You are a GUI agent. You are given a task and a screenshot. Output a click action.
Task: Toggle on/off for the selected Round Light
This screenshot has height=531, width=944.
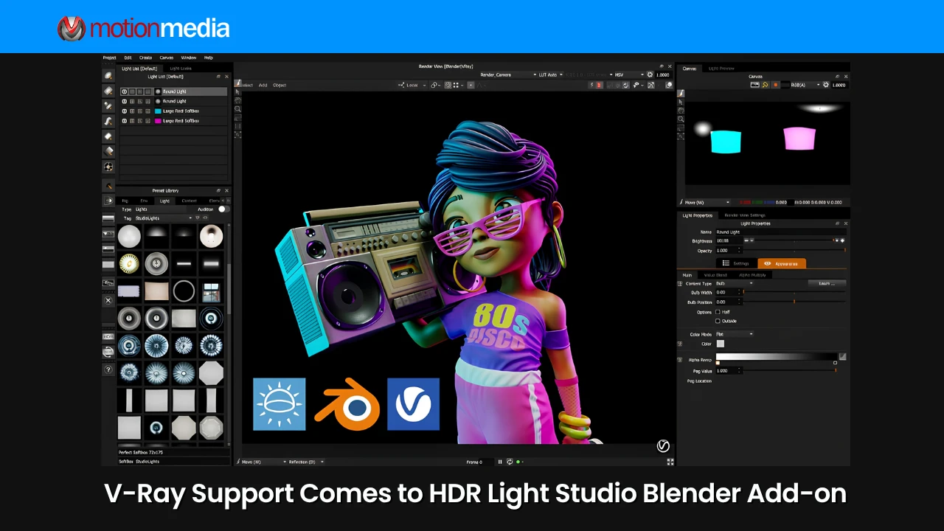click(x=125, y=91)
